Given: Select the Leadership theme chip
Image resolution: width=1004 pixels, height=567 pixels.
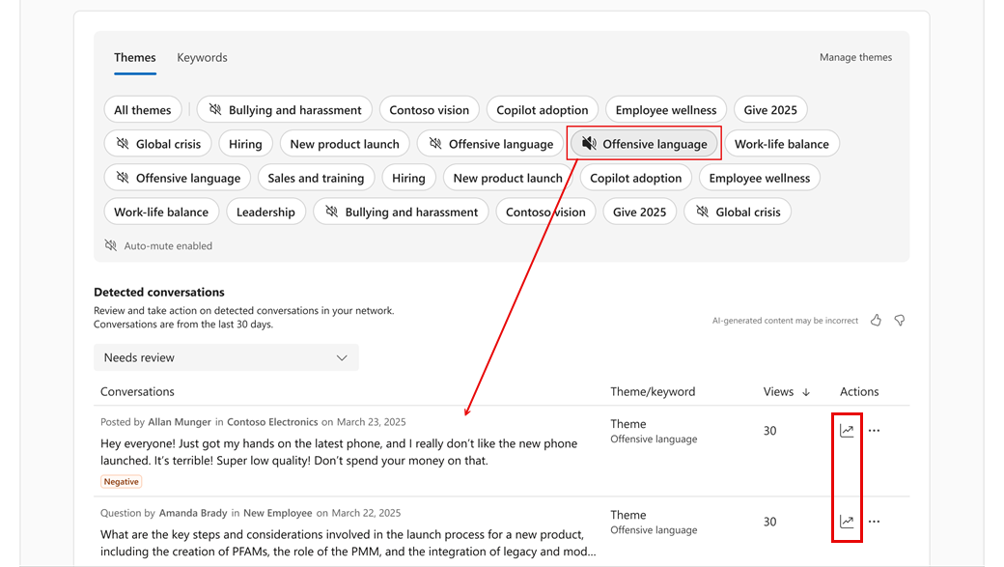Looking at the screenshot, I should click(x=265, y=212).
